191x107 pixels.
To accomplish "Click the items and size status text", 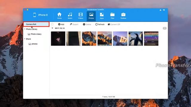I will [x=109, y=97].
